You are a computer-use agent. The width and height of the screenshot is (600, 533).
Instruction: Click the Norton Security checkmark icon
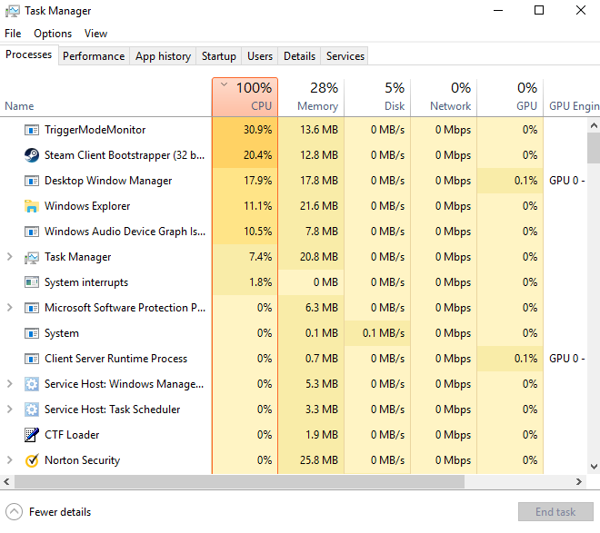click(32, 460)
